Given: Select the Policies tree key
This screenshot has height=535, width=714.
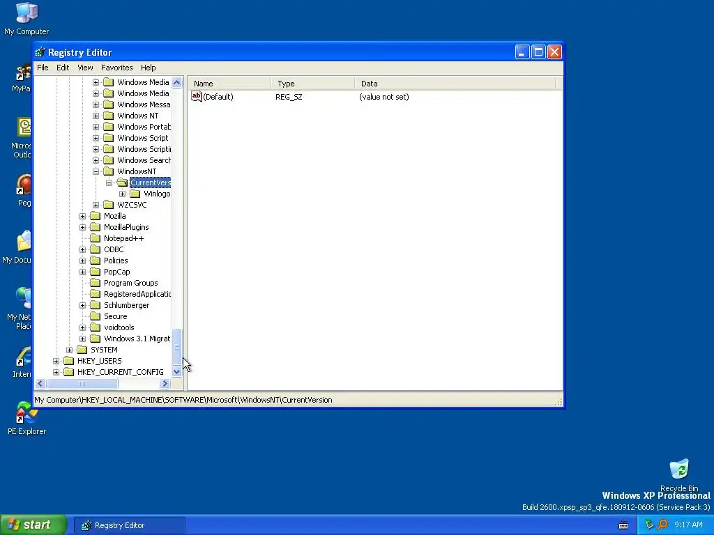Looking at the screenshot, I should [x=116, y=261].
